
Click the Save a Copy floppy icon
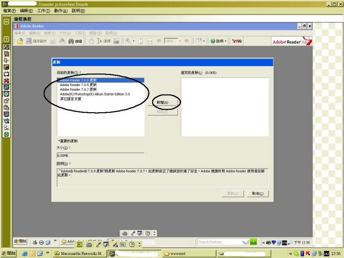coord(29,41)
